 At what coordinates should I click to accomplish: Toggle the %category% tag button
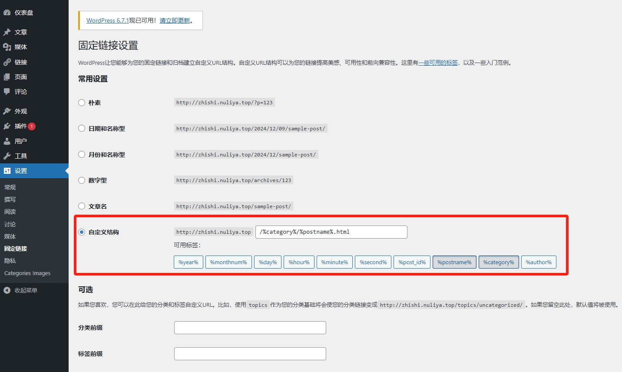tap(499, 262)
